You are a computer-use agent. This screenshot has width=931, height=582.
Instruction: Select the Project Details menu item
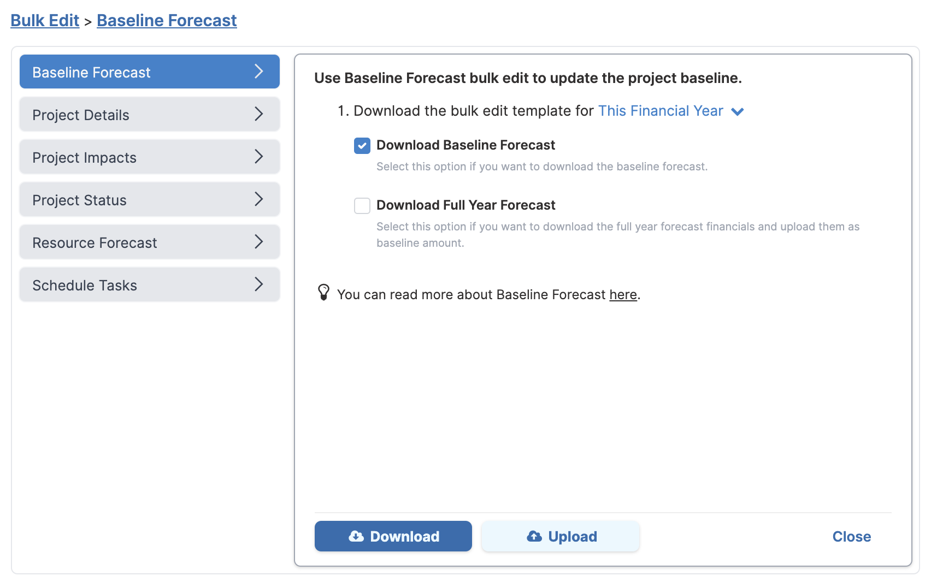point(150,115)
